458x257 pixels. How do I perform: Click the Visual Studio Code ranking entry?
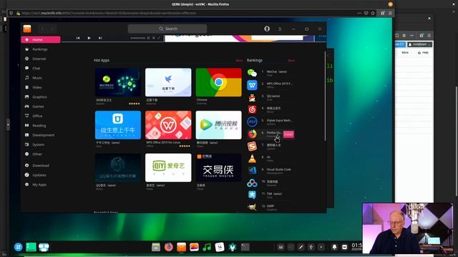tap(271, 171)
